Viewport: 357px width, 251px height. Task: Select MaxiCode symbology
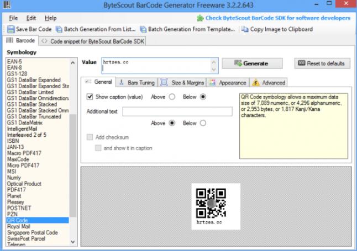point(18,159)
